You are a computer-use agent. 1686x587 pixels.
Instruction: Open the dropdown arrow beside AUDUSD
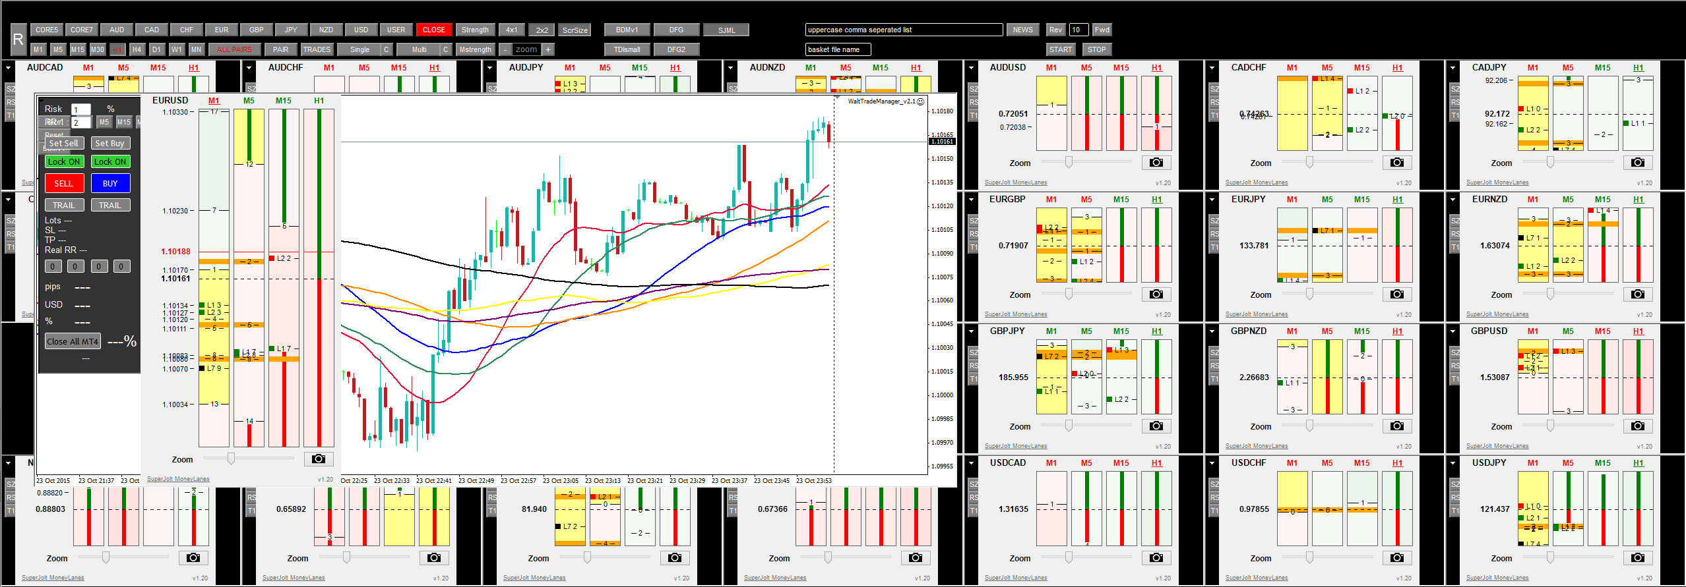pyautogui.click(x=972, y=67)
